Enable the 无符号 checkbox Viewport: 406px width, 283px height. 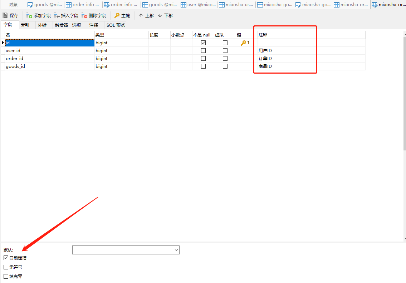point(6,267)
